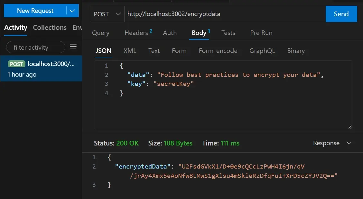Click the Time 111 ms value

pos(230,143)
